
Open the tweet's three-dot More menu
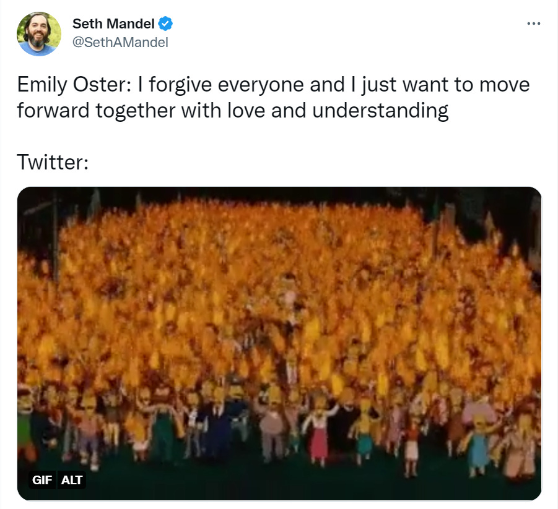tap(533, 24)
